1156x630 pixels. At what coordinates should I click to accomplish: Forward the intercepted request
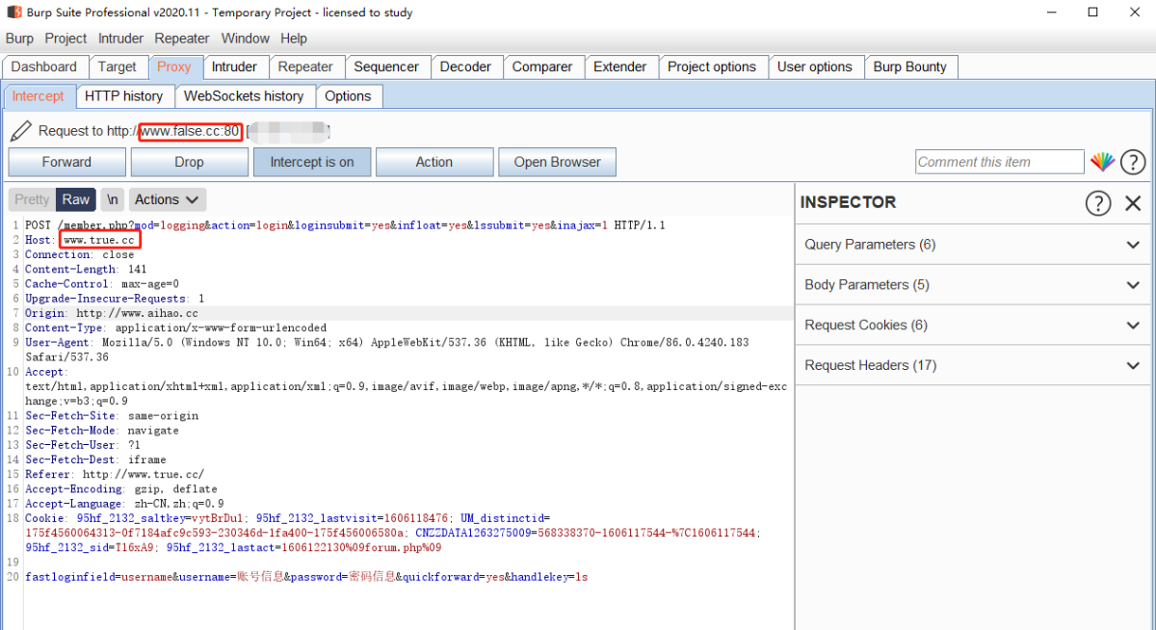pyautogui.click(x=66, y=162)
